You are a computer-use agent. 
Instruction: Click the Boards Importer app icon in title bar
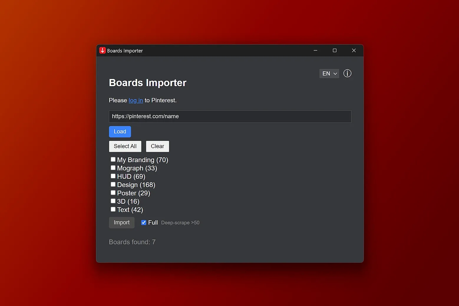click(103, 50)
